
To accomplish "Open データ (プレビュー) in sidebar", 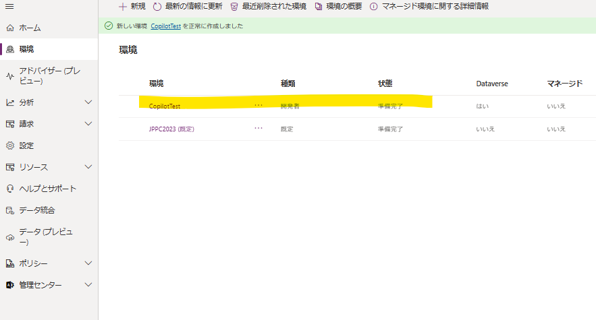I will [46, 237].
